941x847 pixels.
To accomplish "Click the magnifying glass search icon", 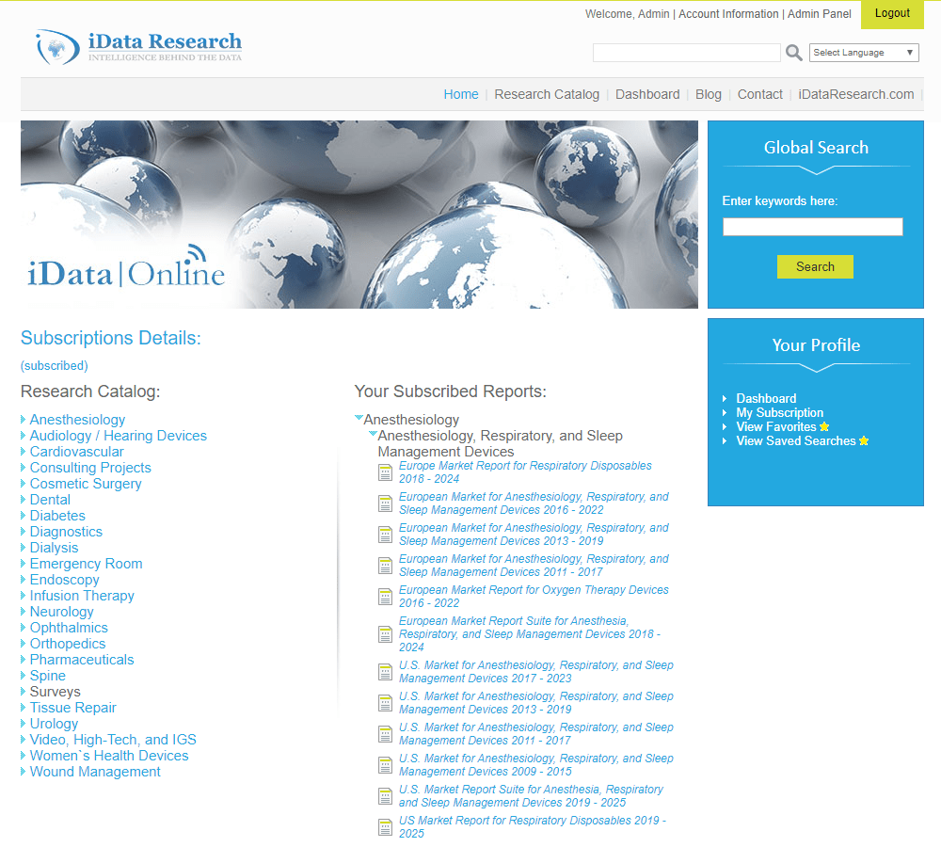I will [793, 53].
